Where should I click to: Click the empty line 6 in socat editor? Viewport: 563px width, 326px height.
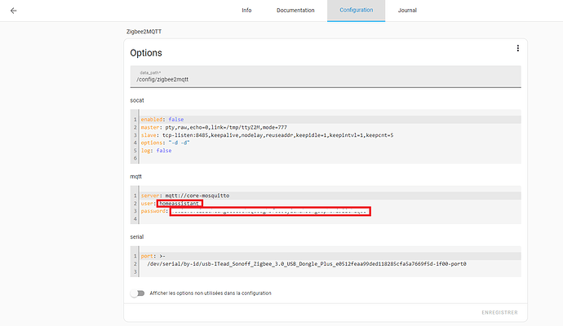coord(330,158)
